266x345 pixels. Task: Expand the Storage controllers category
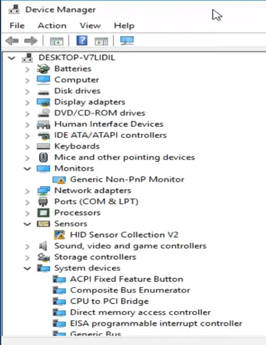pyautogui.click(x=27, y=258)
